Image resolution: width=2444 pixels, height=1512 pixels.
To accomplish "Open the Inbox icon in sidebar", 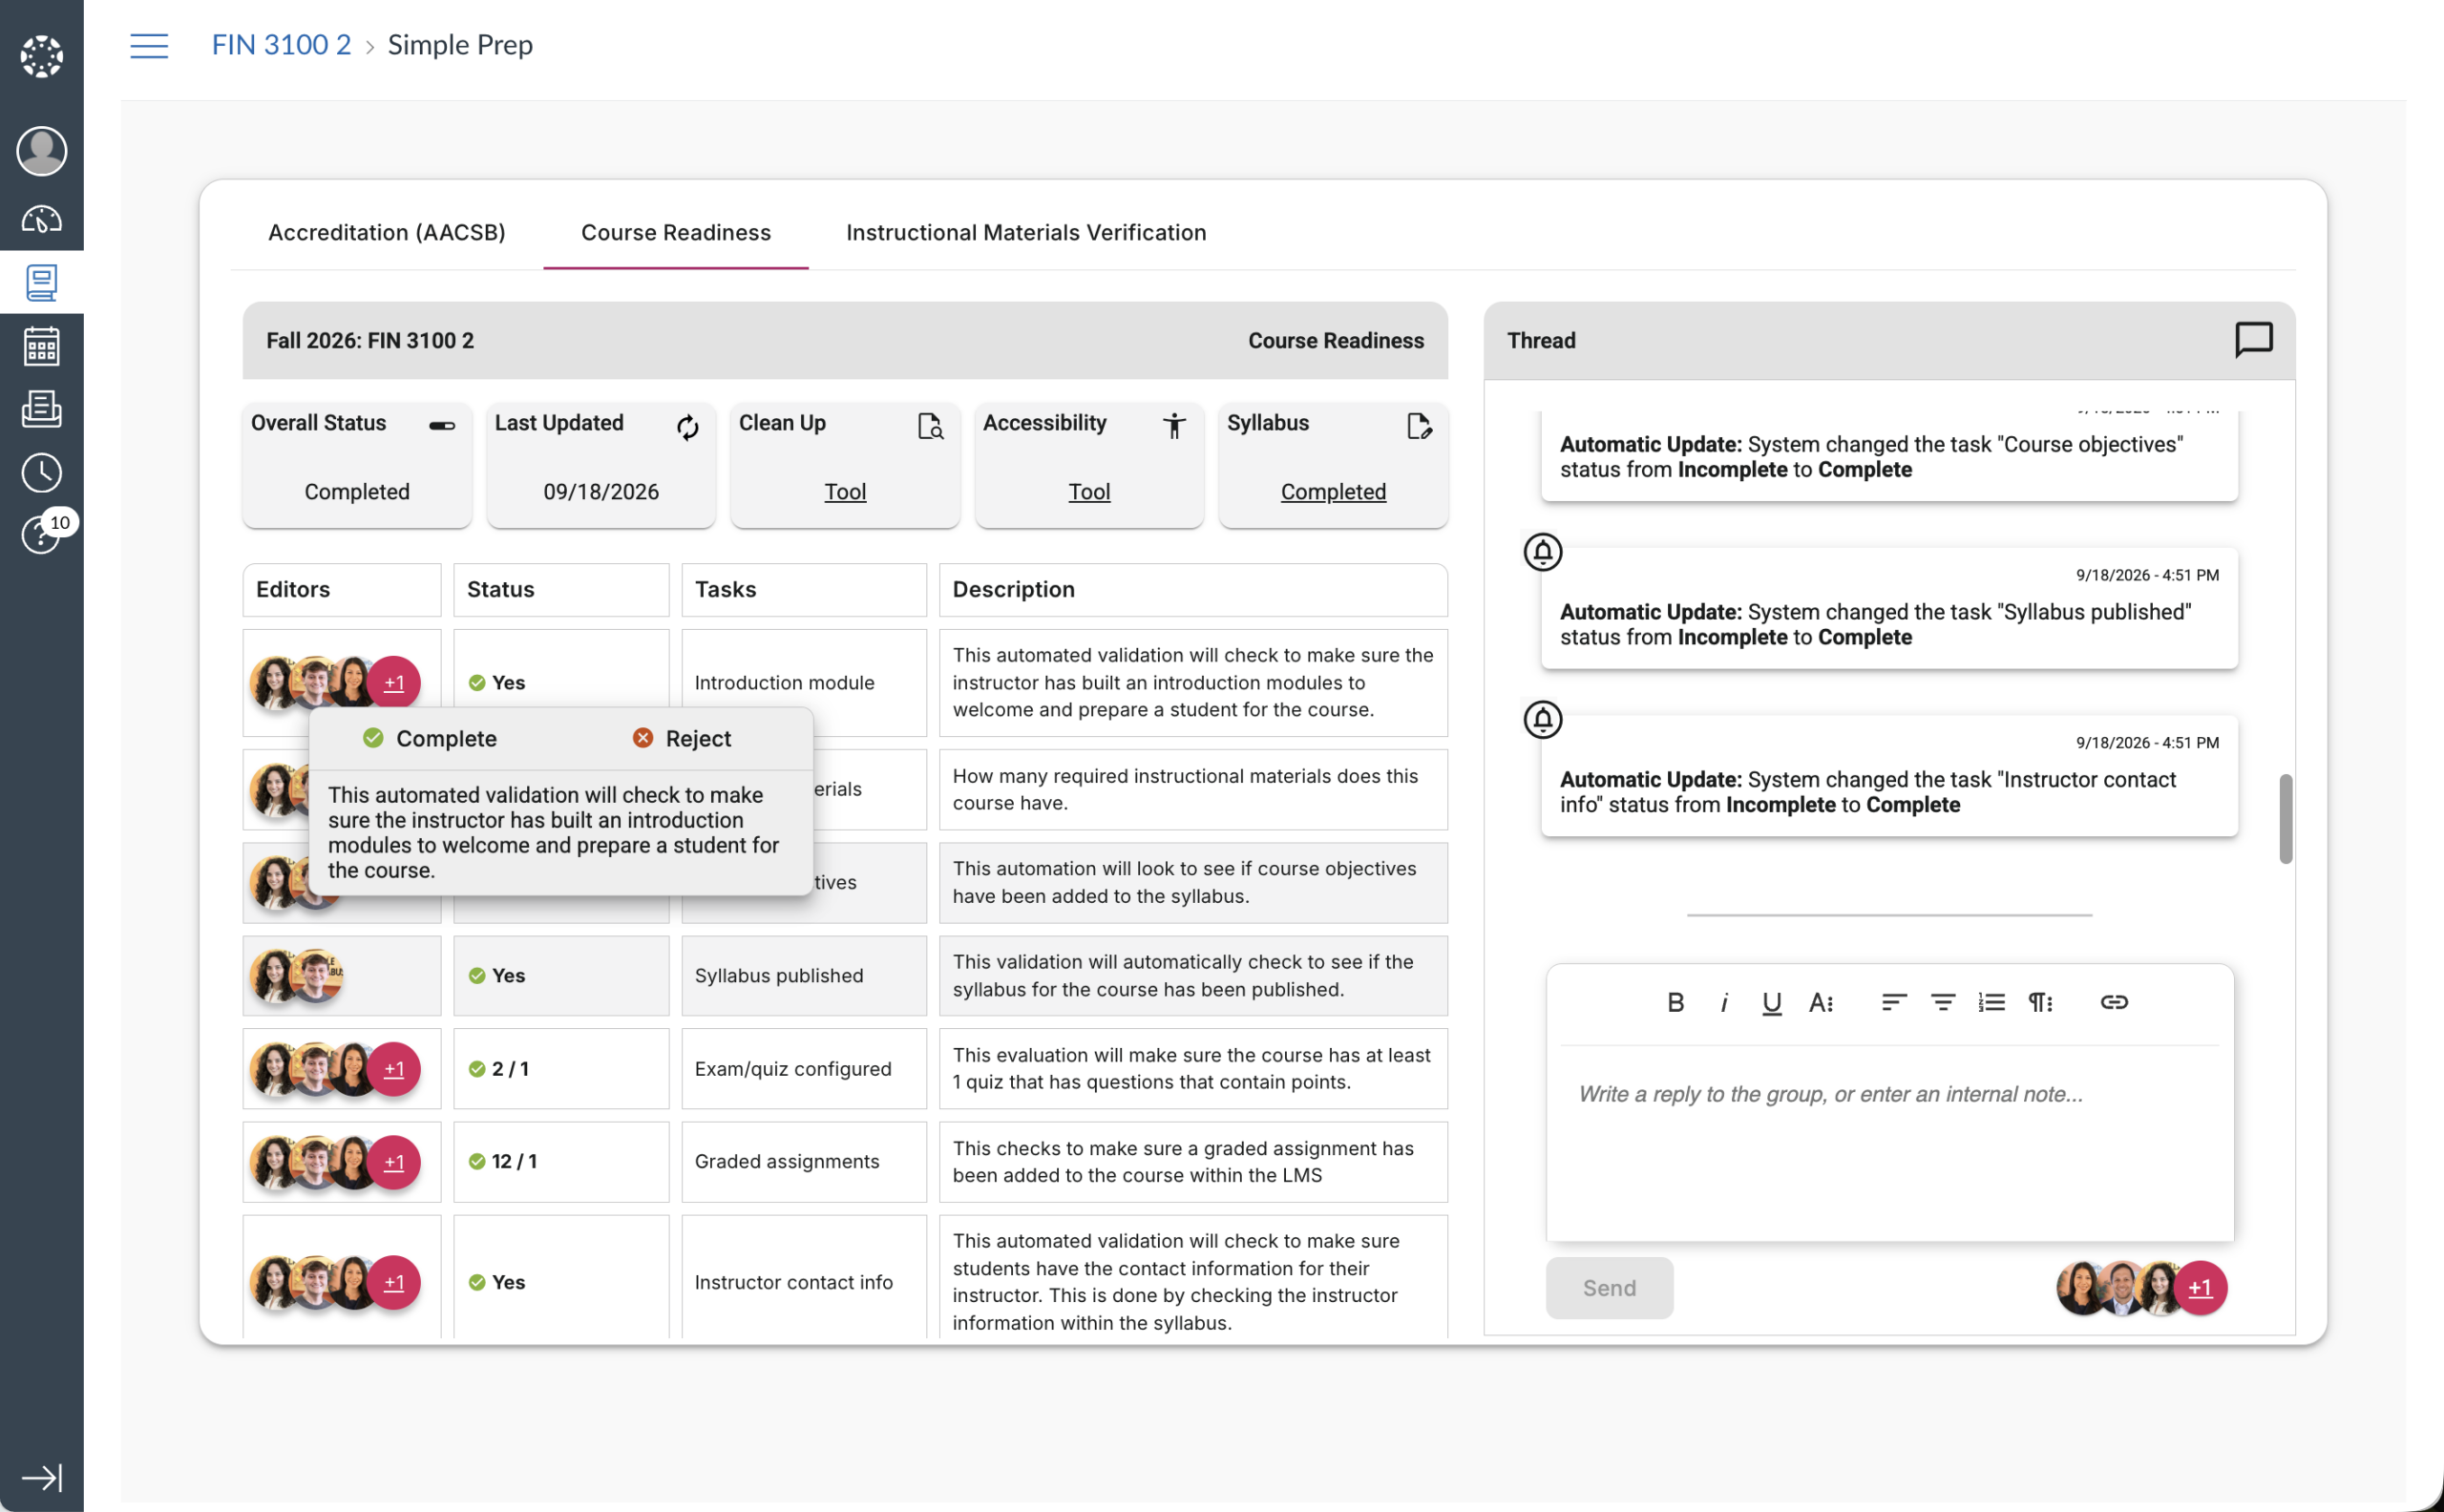I will point(41,408).
